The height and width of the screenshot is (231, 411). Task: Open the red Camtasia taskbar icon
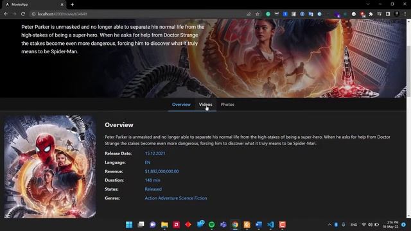pos(283,225)
